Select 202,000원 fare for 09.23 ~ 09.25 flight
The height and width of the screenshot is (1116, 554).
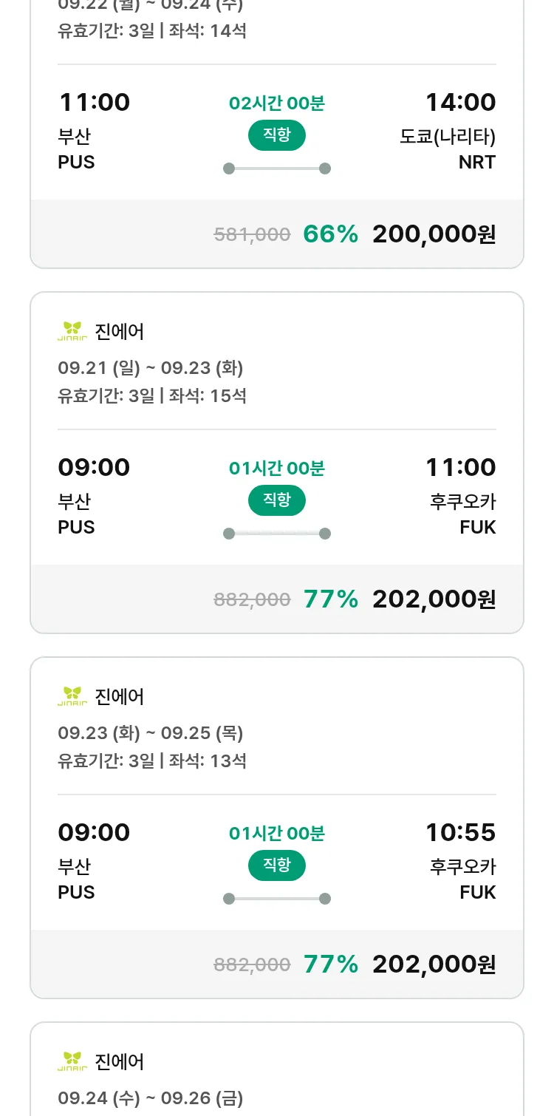point(434,964)
